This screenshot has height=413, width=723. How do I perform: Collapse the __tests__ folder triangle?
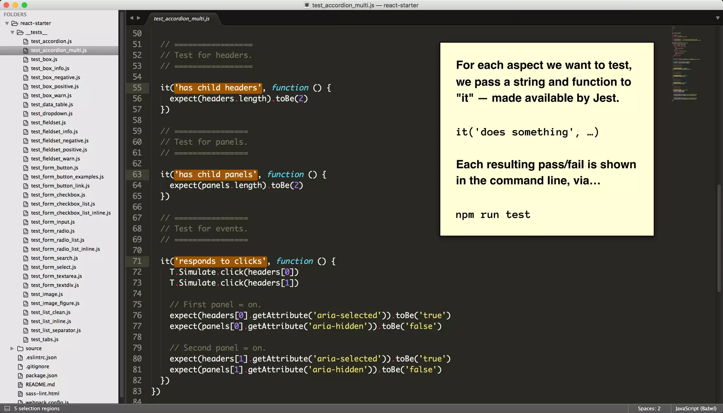coord(12,32)
